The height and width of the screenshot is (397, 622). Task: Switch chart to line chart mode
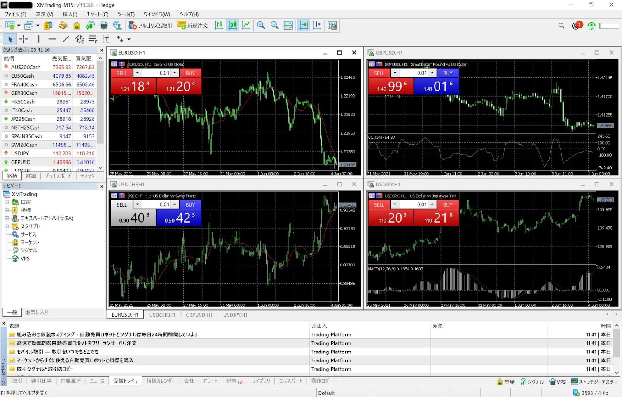(246, 25)
